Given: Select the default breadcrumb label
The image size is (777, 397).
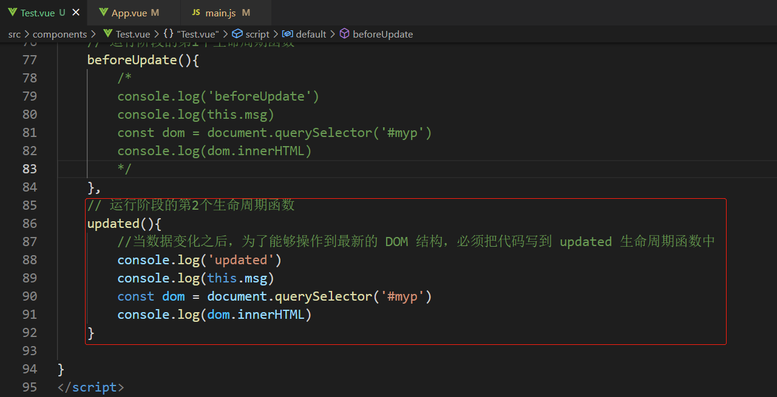Looking at the screenshot, I should [x=311, y=34].
